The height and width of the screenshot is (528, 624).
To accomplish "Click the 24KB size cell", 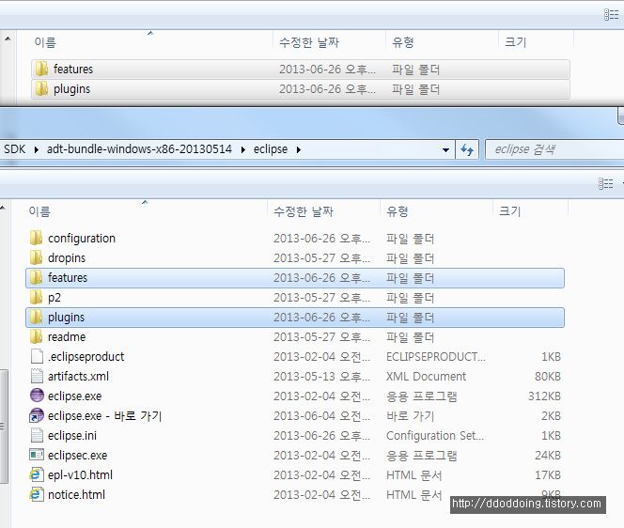I will click(x=547, y=455).
